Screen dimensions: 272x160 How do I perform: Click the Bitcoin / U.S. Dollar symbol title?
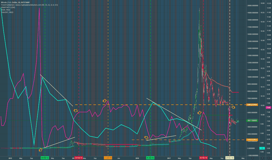point(15,2)
